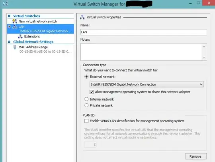Collapse the Virtual Switches section chevron
215x162 pixels.
point(9,16)
